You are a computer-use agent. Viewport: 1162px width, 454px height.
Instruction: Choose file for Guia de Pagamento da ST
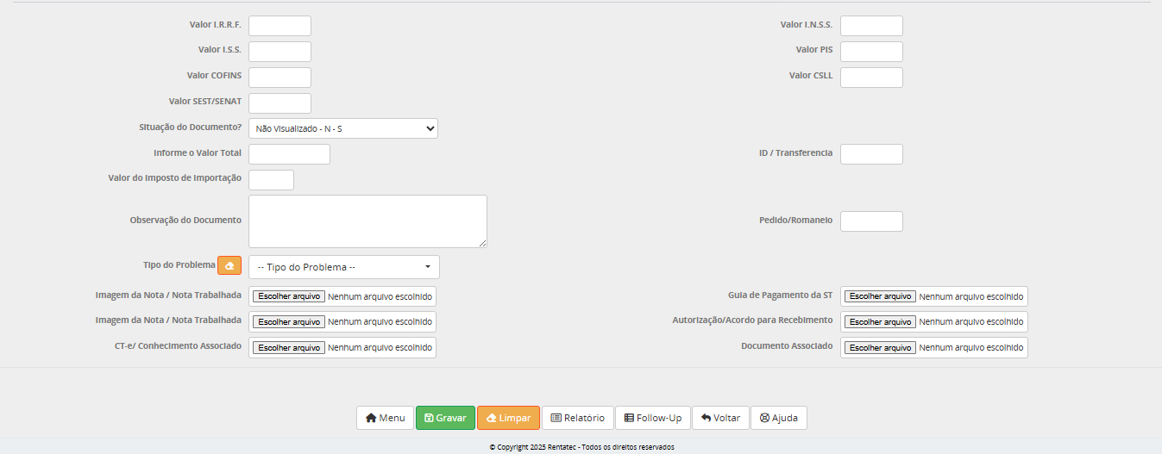879,296
